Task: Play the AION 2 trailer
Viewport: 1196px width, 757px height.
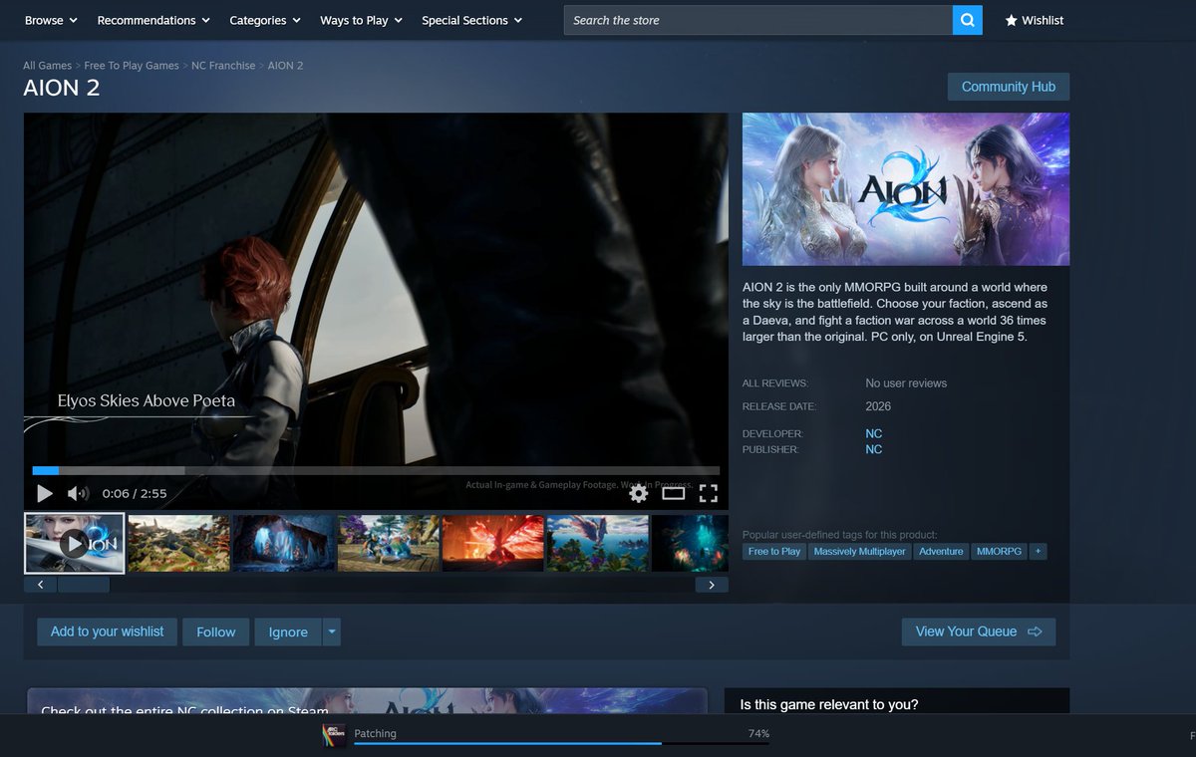Action: coord(44,493)
